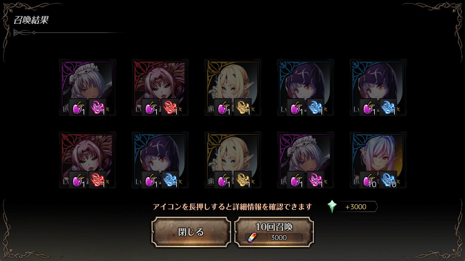Click the 召喚結果 title header
Image resolution: width=465 pixels, height=261 pixels.
pos(31,20)
